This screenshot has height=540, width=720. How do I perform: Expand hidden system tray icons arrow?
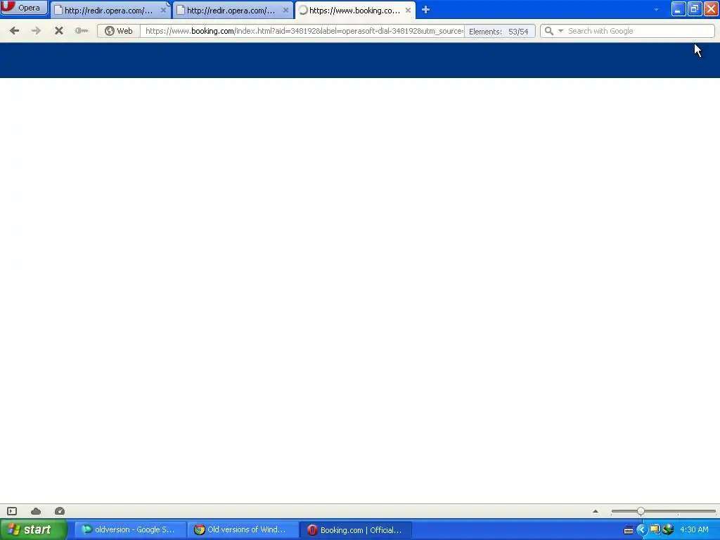point(641,530)
